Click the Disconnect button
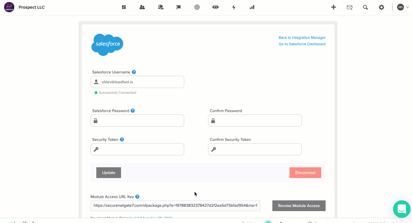Viewport: 412px width, 223px height. coord(305,173)
